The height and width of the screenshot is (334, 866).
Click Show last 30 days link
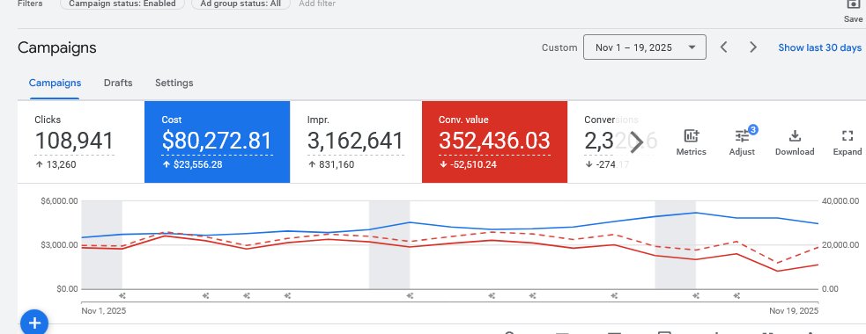click(819, 47)
